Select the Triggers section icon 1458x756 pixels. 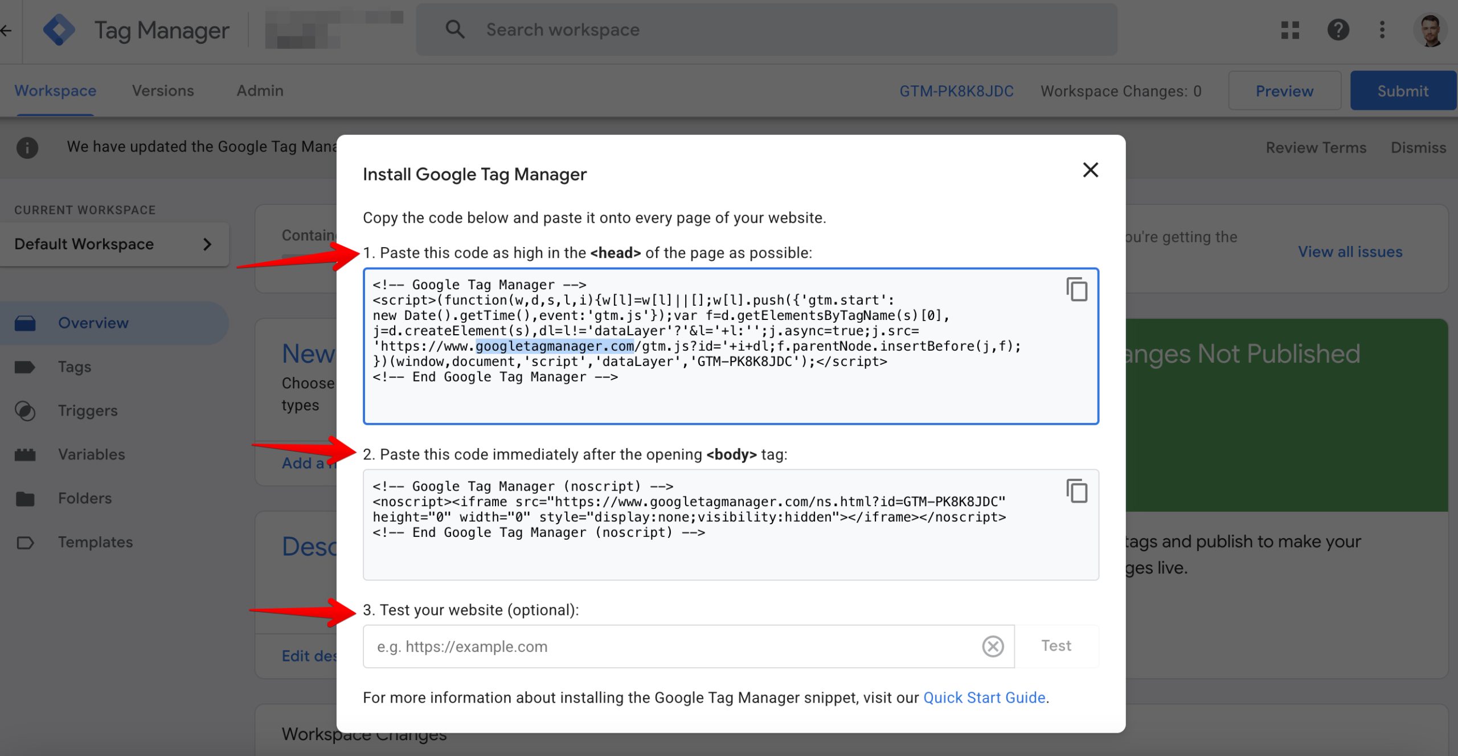(26, 410)
